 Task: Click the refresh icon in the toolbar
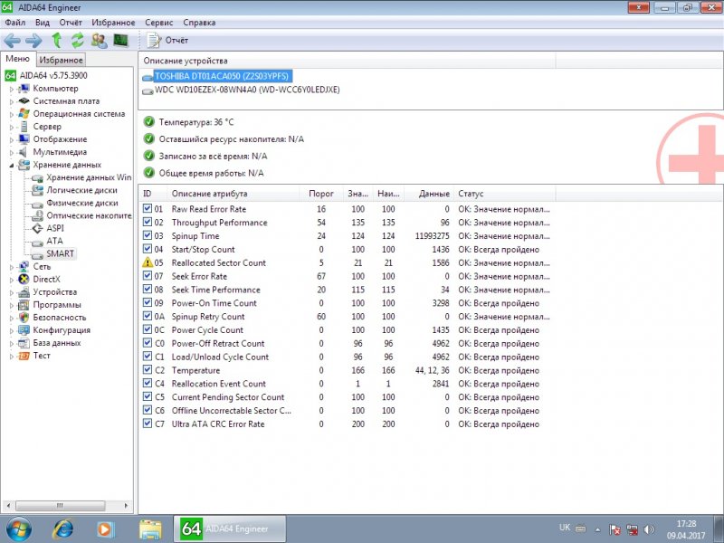[x=77, y=40]
